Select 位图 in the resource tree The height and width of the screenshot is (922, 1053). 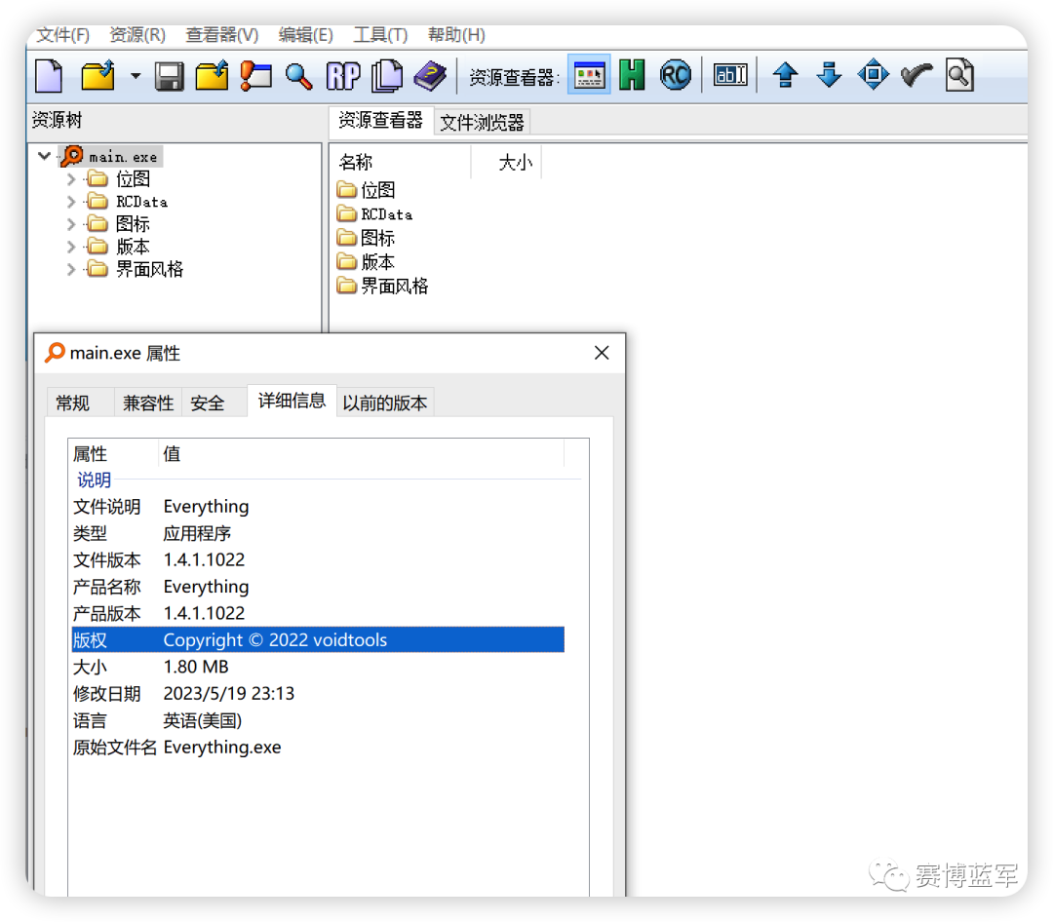119,179
